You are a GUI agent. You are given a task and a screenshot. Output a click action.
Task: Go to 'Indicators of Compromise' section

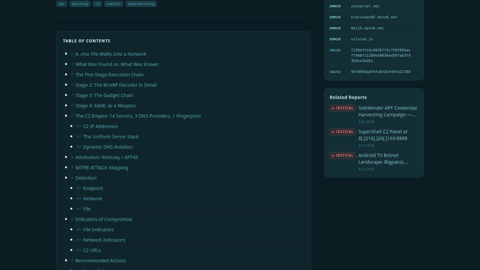pos(104,219)
